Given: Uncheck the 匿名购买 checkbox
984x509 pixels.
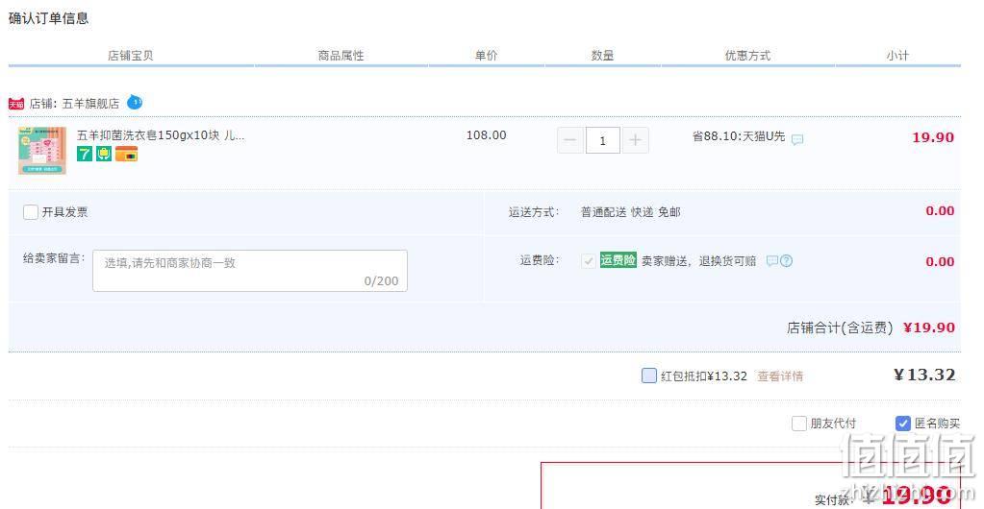Looking at the screenshot, I should pos(902,424).
